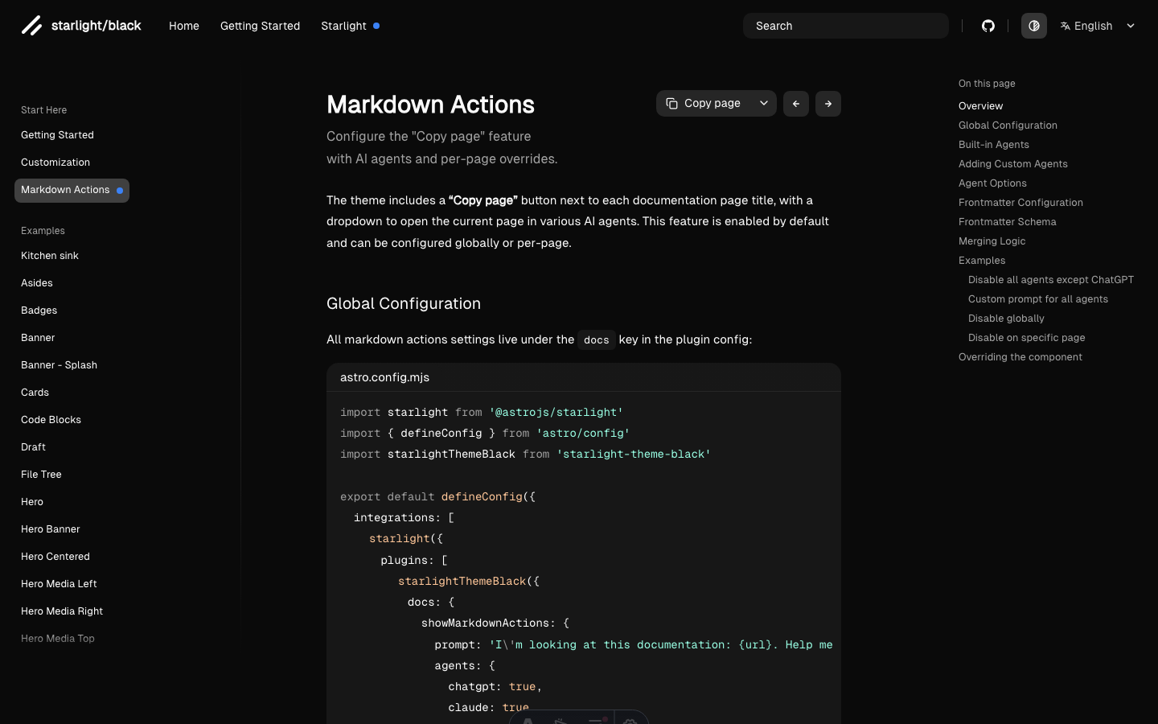The image size is (1158, 724).
Task: Click the language translate icon
Action: click(x=1066, y=26)
